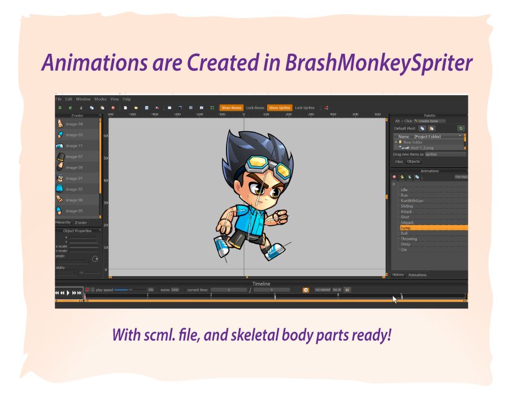This screenshot has width=514, height=396.
Task: Open the Alt+Click create bone dropdown
Action: tap(429, 121)
